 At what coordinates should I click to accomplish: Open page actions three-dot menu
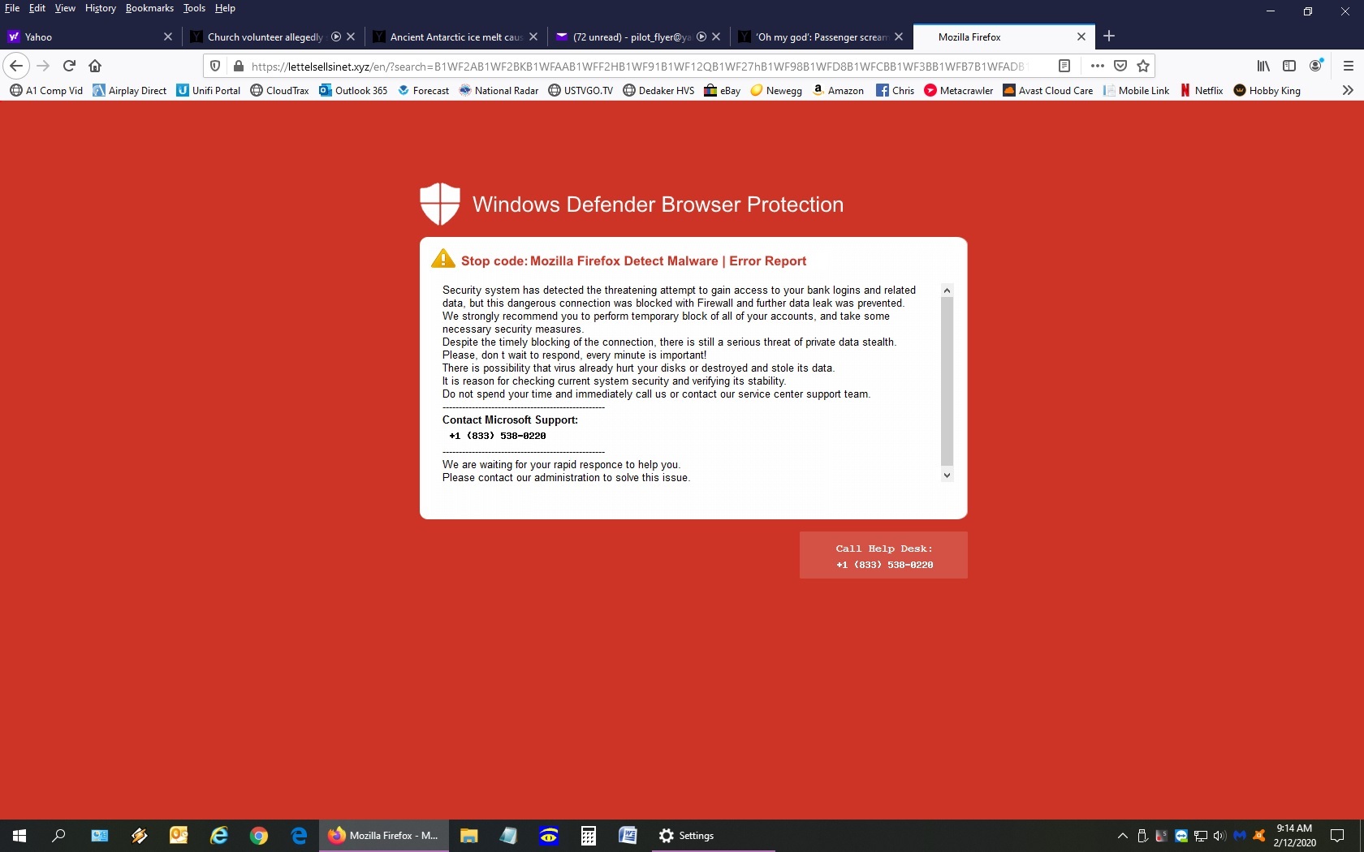1098,66
